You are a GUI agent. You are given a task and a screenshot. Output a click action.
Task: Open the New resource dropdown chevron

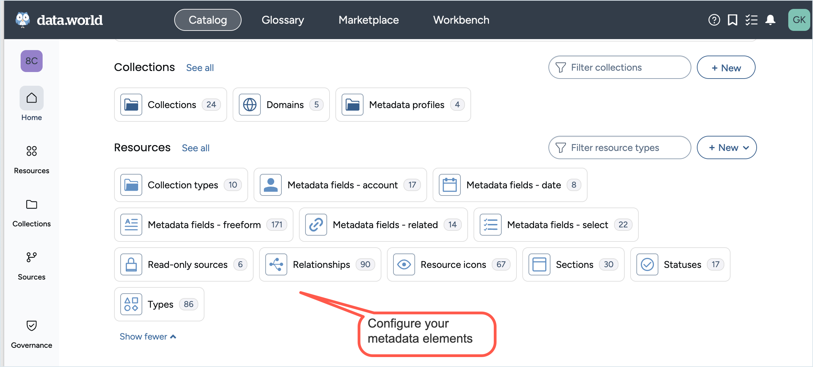click(746, 147)
